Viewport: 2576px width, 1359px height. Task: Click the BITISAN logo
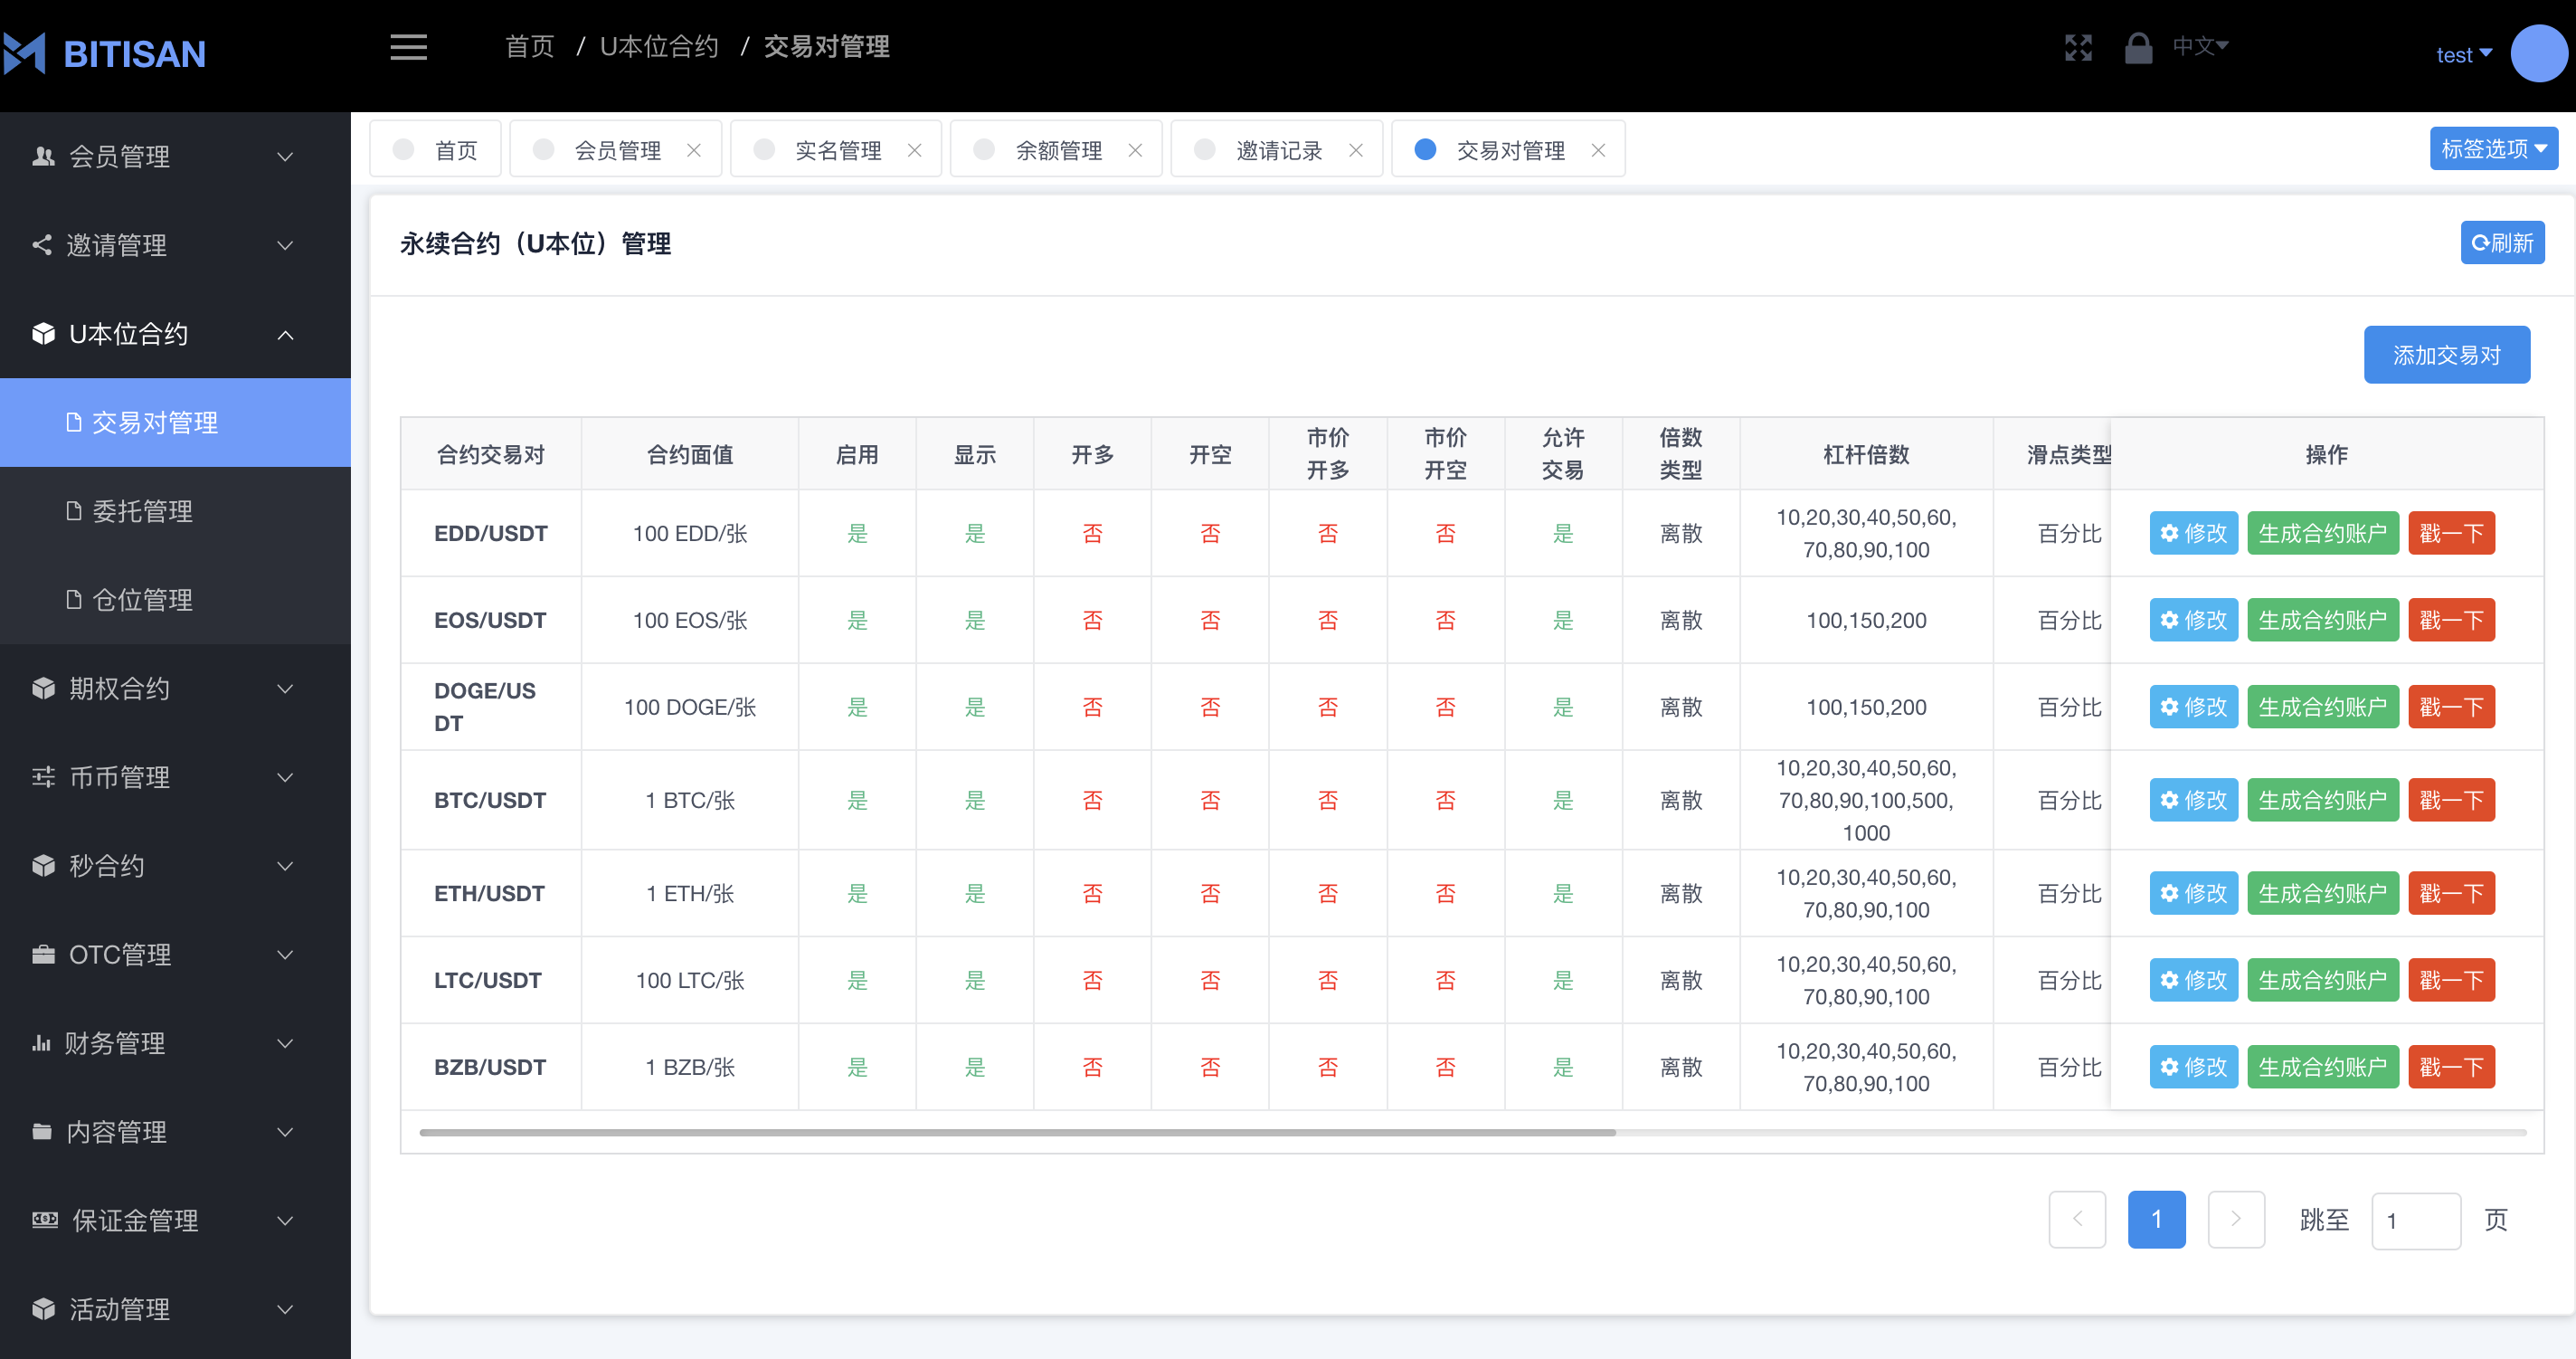pyautogui.click(x=105, y=54)
